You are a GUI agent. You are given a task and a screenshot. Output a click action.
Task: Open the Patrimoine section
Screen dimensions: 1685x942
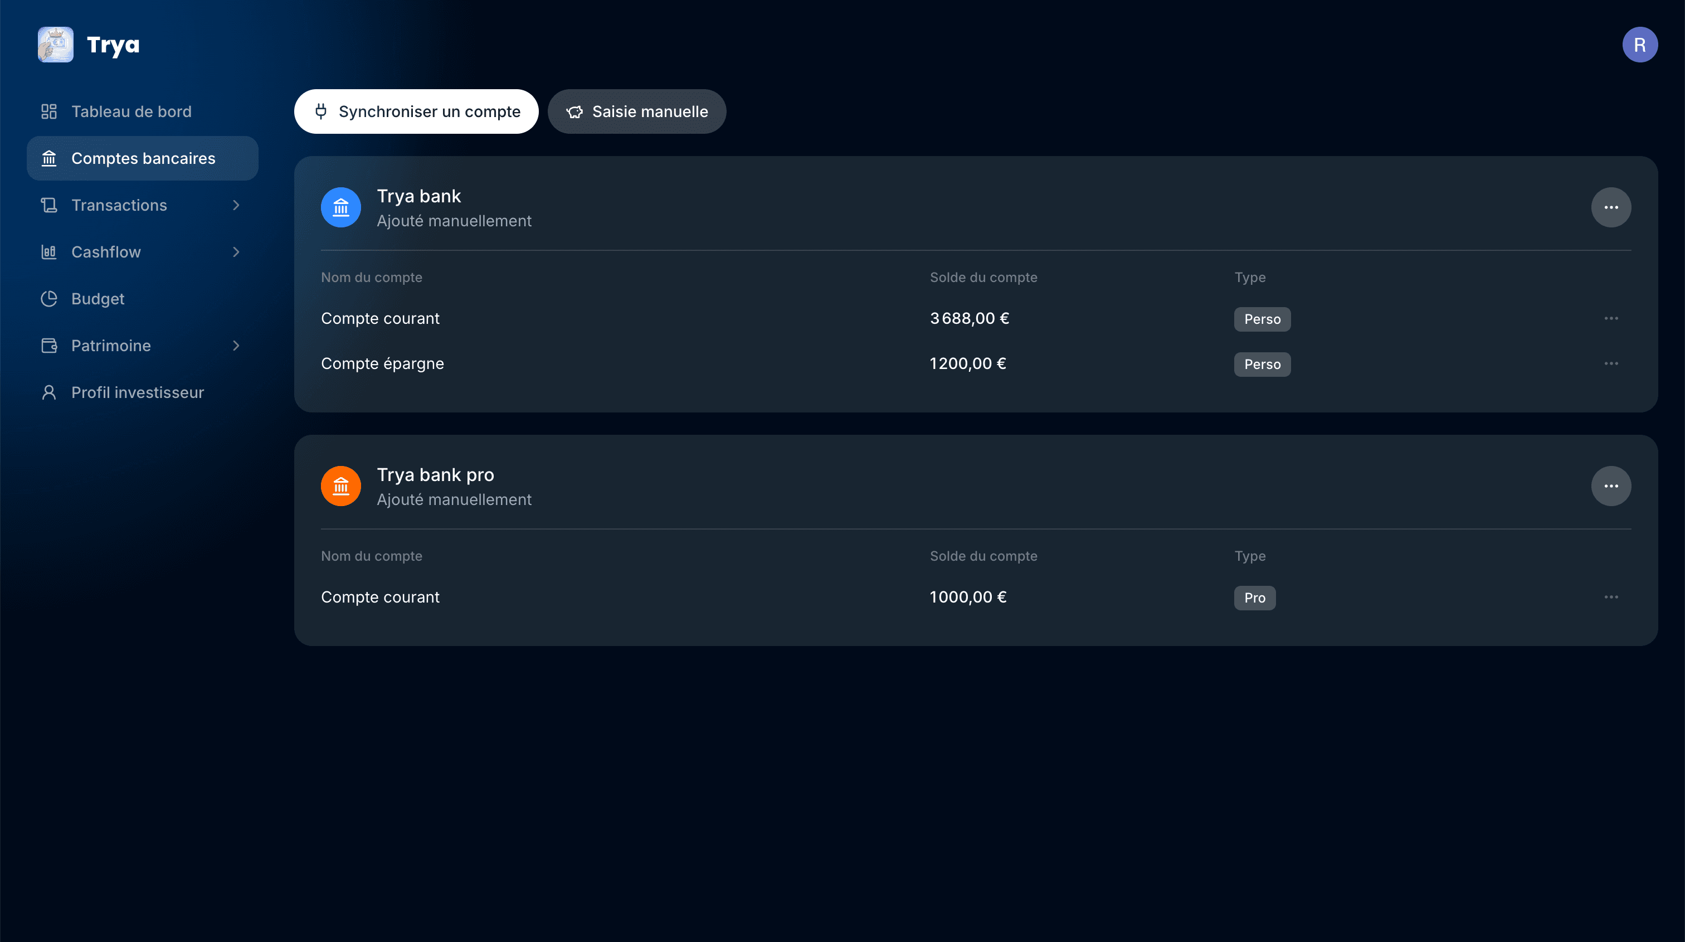143,346
